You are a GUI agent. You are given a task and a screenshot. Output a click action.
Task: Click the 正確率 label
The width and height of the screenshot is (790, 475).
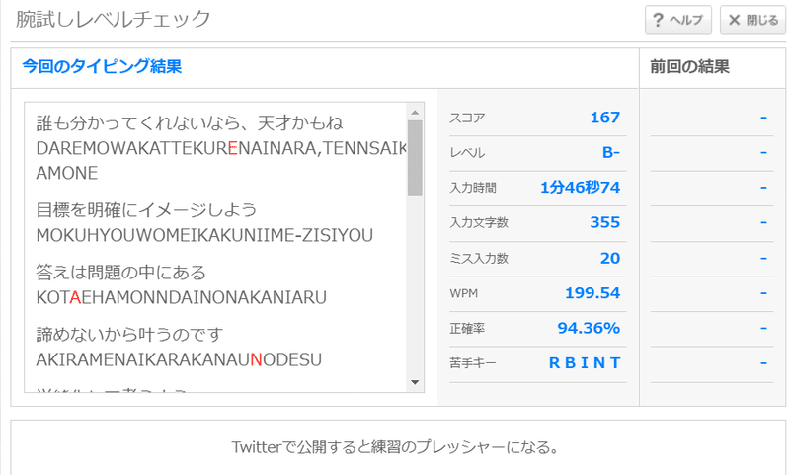pos(467,329)
